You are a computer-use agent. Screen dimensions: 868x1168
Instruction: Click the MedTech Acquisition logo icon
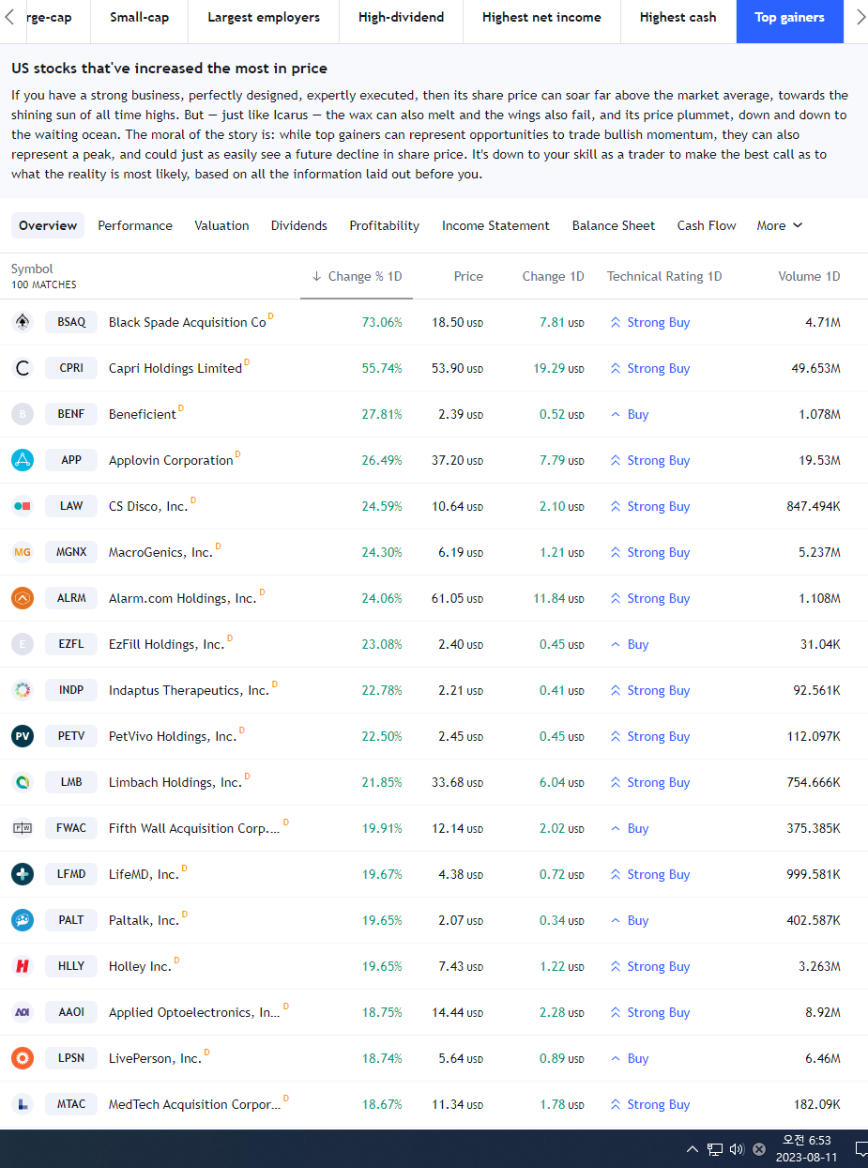[x=23, y=1104]
